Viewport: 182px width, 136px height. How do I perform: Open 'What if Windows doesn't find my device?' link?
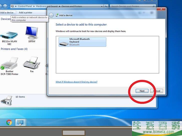click(x=76, y=82)
